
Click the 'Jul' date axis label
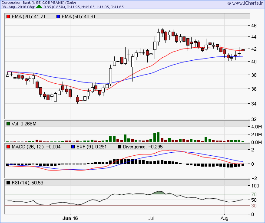point(151,218)
